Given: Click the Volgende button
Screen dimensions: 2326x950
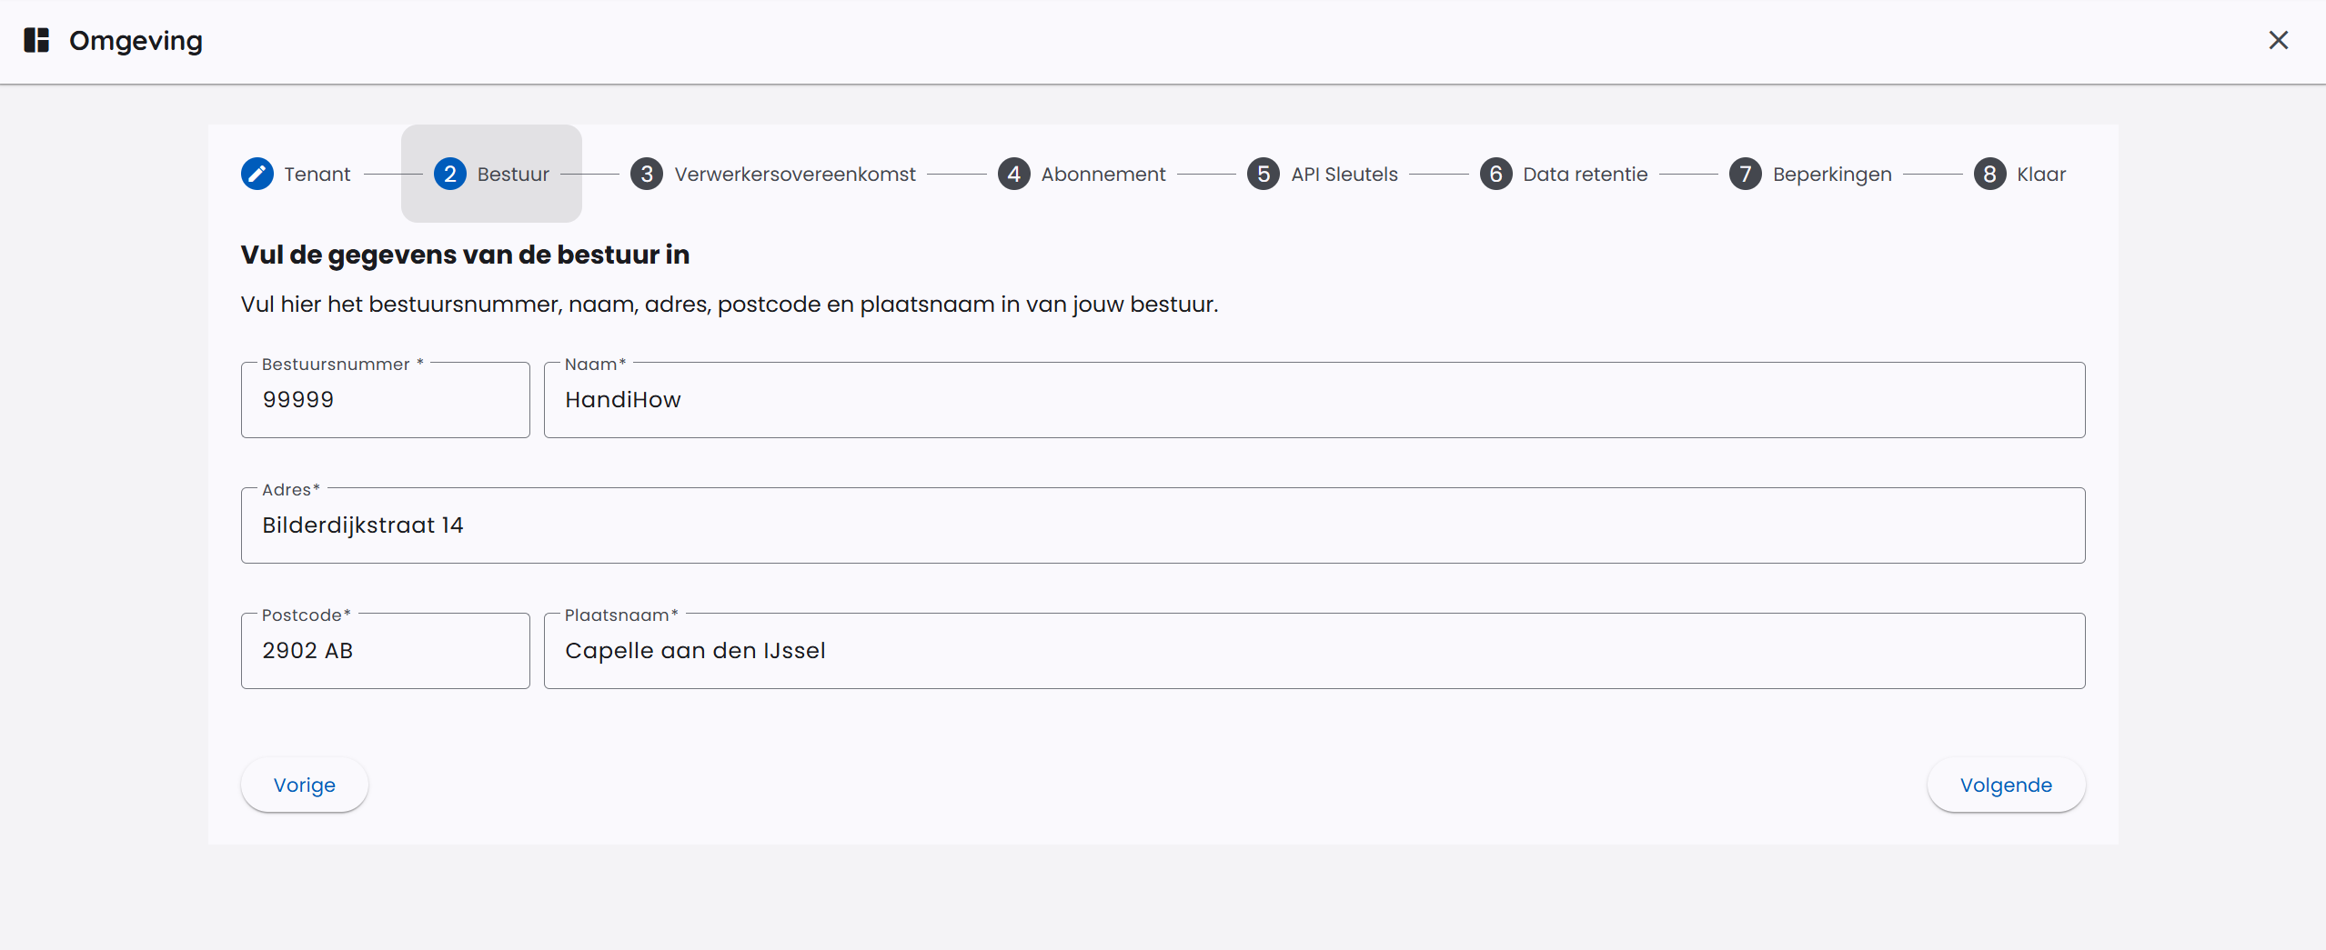Looking at the screenshot, I should (x=2005, y=785).
